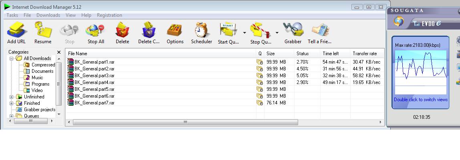Click the Firefox icon in Sougata widget
This screenshot has height=160, width=460.
pos(399,21)
